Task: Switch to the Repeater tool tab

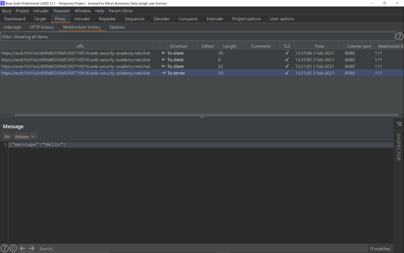Action: click(x=107, y=19)
